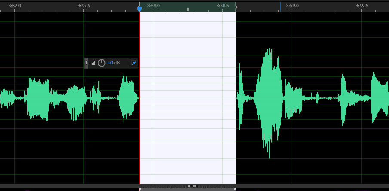
Task: Click the HUD grip handle
Action: pyautogui.click(x=86, y=63)
